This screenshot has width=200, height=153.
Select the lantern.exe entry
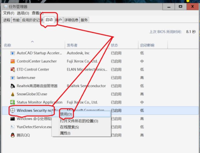[26, 78]
